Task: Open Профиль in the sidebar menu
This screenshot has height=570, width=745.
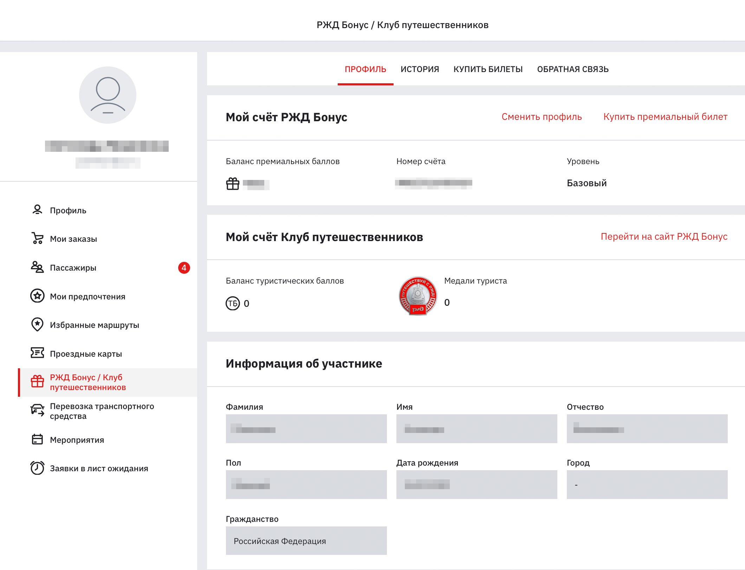Action: click(107, 210)
